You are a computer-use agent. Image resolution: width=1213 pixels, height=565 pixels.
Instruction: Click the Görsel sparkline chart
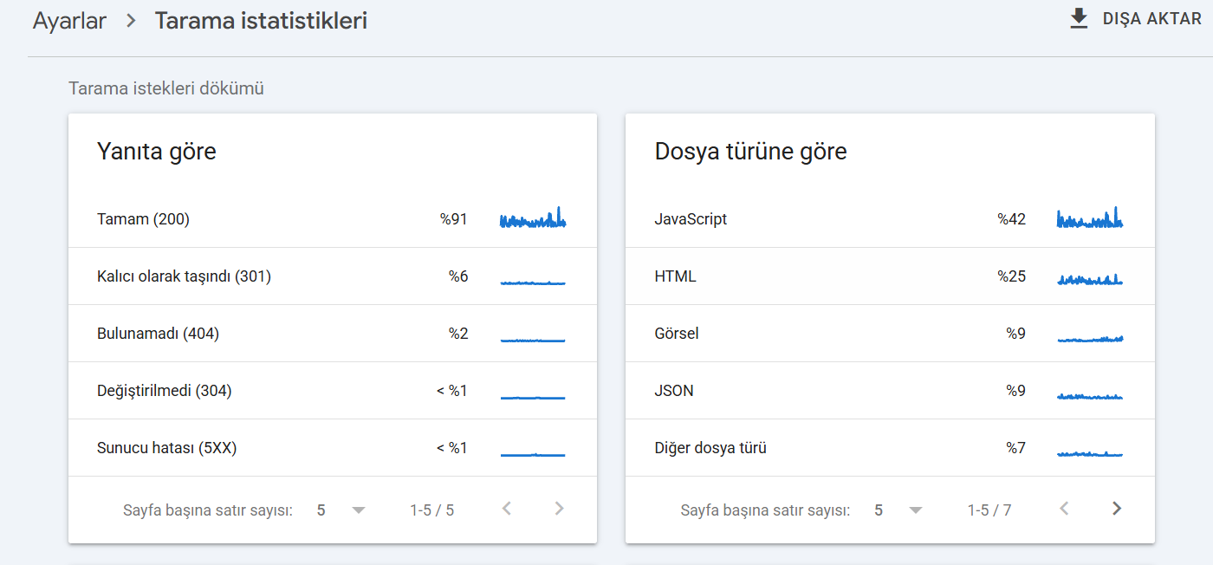click(1090, 339)
